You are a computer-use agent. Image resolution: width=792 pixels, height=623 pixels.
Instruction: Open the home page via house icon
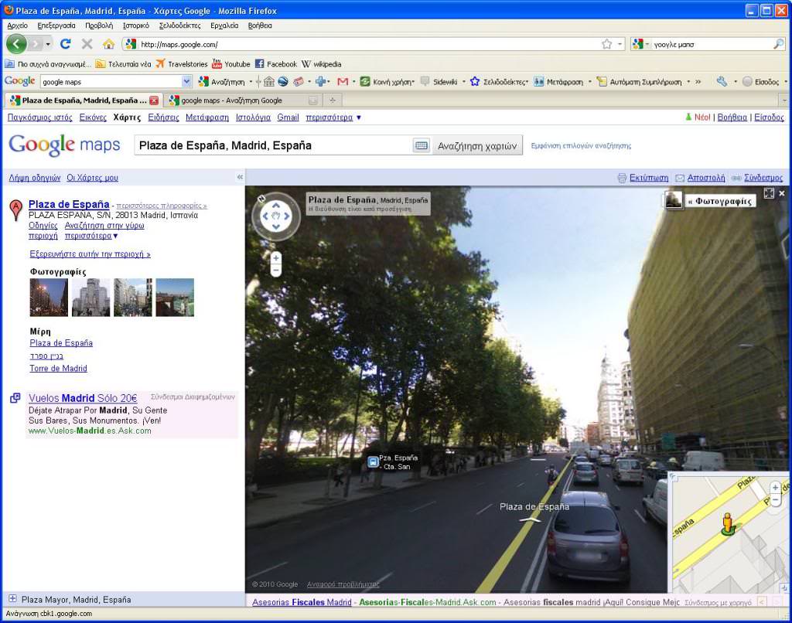coord(108,44)
